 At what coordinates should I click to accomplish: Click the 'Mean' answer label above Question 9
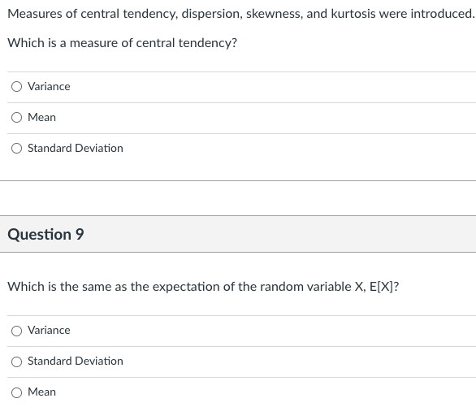coord(42,118)
